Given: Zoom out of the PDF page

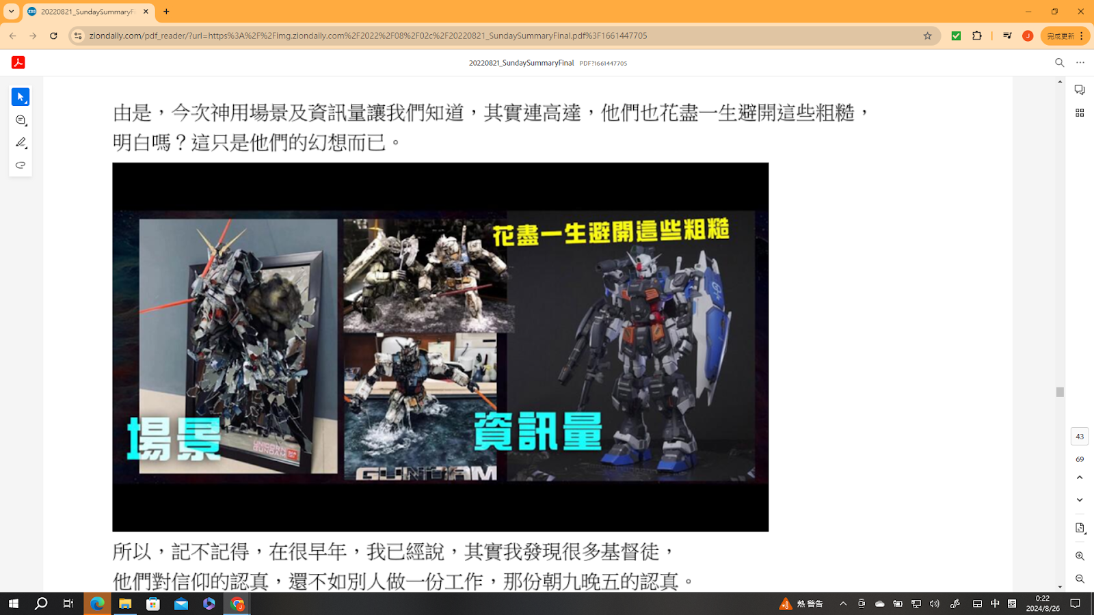Looking at the screenshot, I should [1080, 579].
